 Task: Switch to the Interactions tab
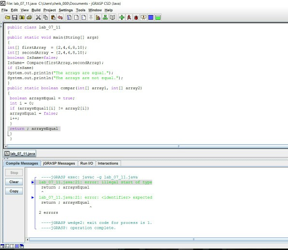(108, 163)
